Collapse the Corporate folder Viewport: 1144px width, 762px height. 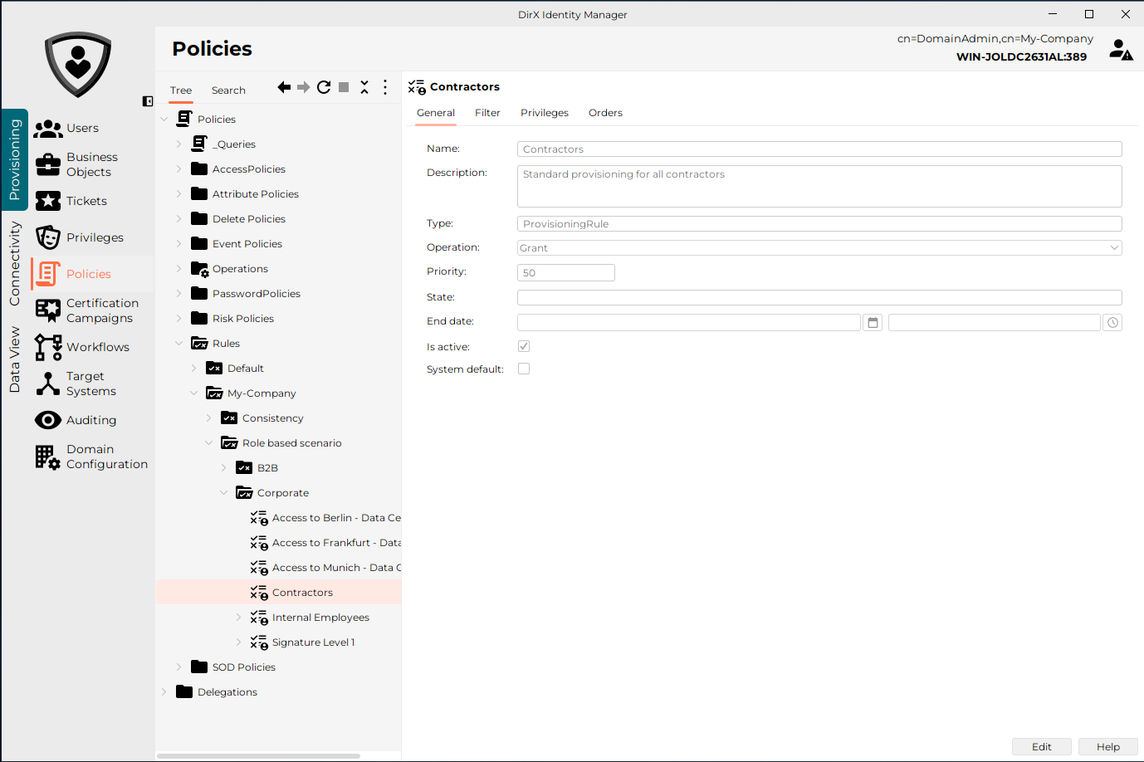click(x=223, y=493)
